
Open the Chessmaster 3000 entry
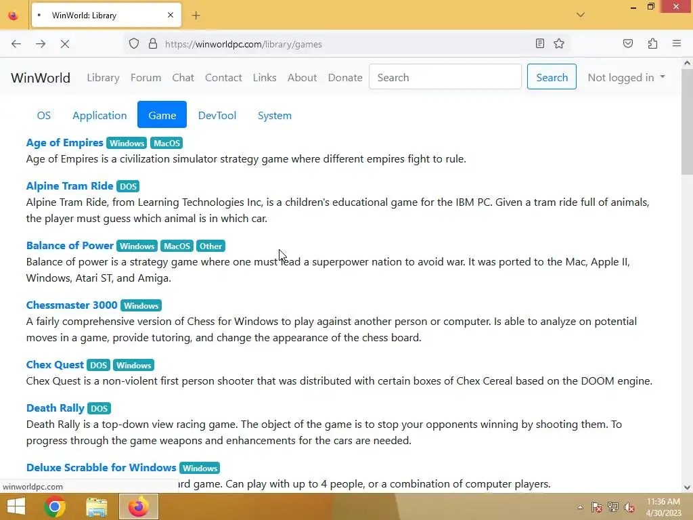click(x=72, y=305)
